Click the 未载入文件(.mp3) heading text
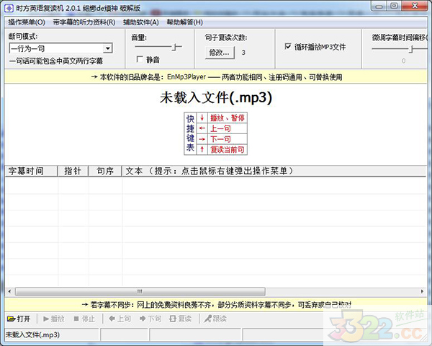 coord(216,98)
